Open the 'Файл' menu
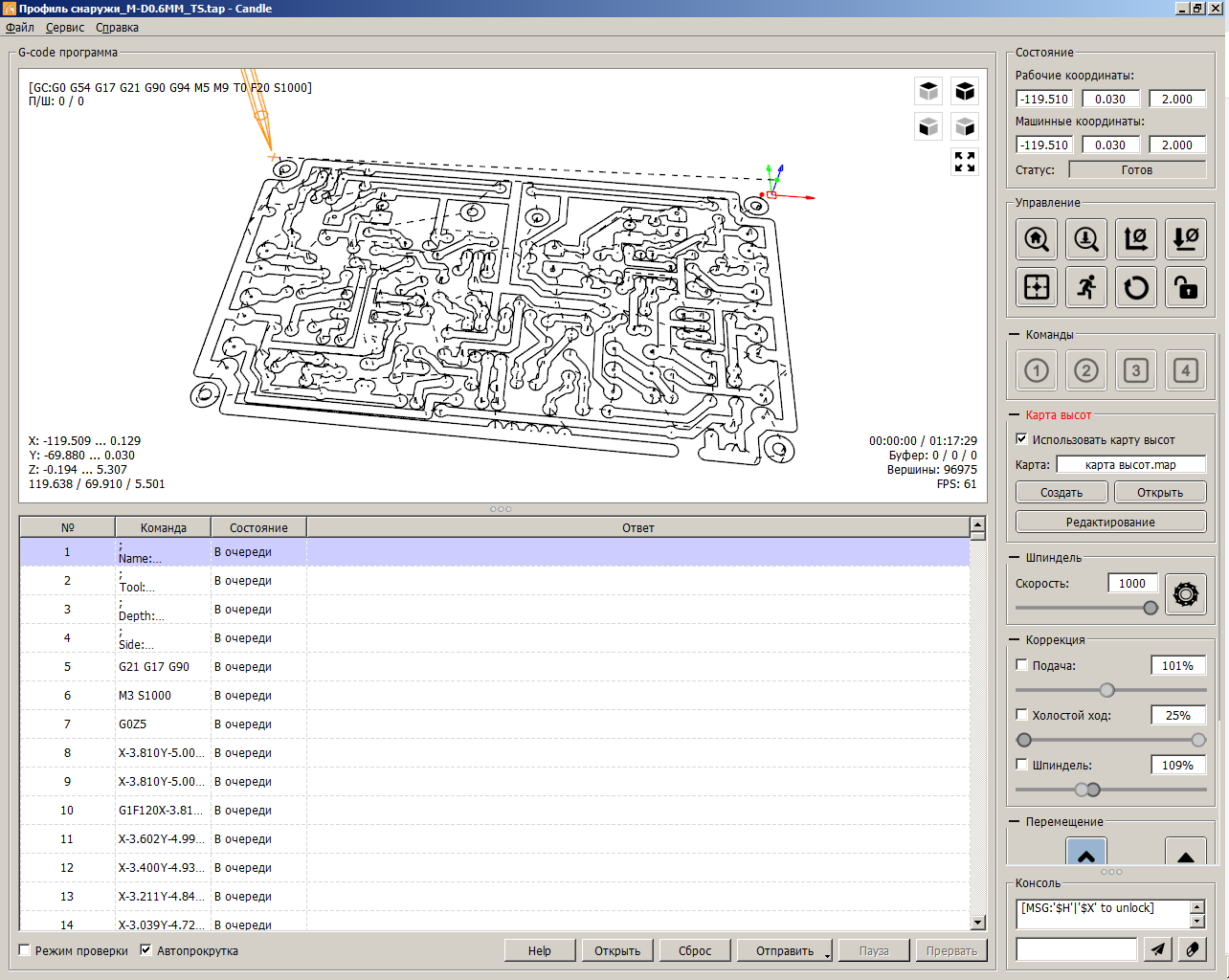The height and width of the screenshot is (980, 1229). coord(20,28)
